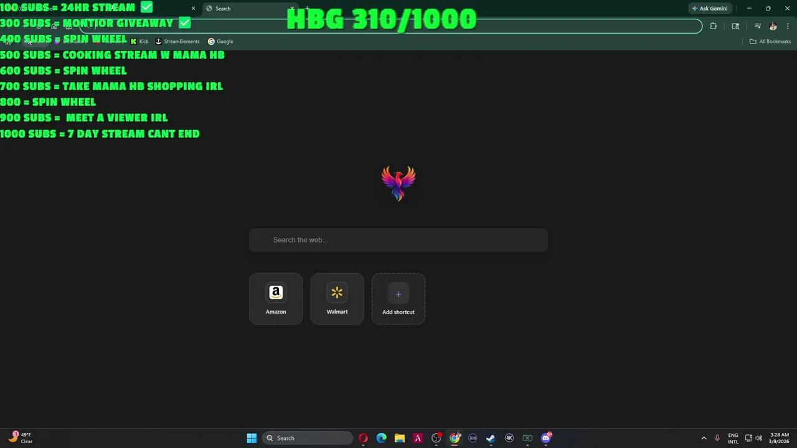Open the StreamElements bookmark
797x448 pixels.
pyautogui.click(x=177, y=42)
